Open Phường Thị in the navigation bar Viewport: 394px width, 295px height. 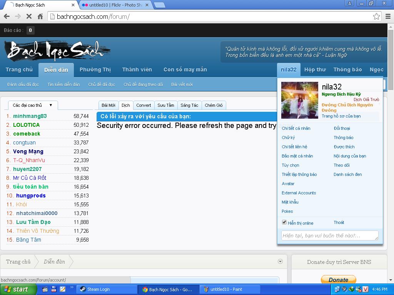pos(95,70)
